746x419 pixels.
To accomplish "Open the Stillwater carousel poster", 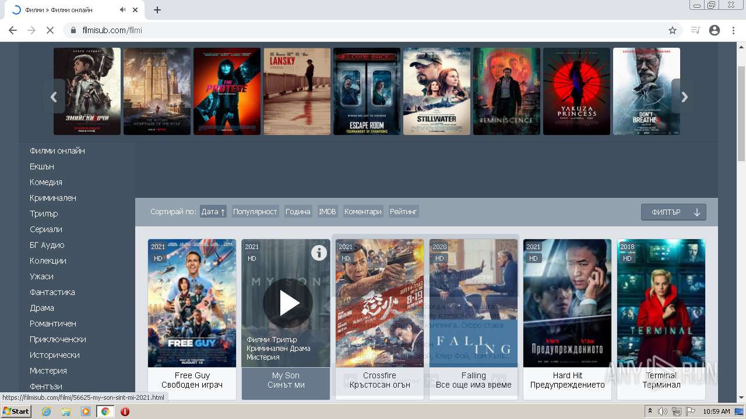I will [437, 91].
